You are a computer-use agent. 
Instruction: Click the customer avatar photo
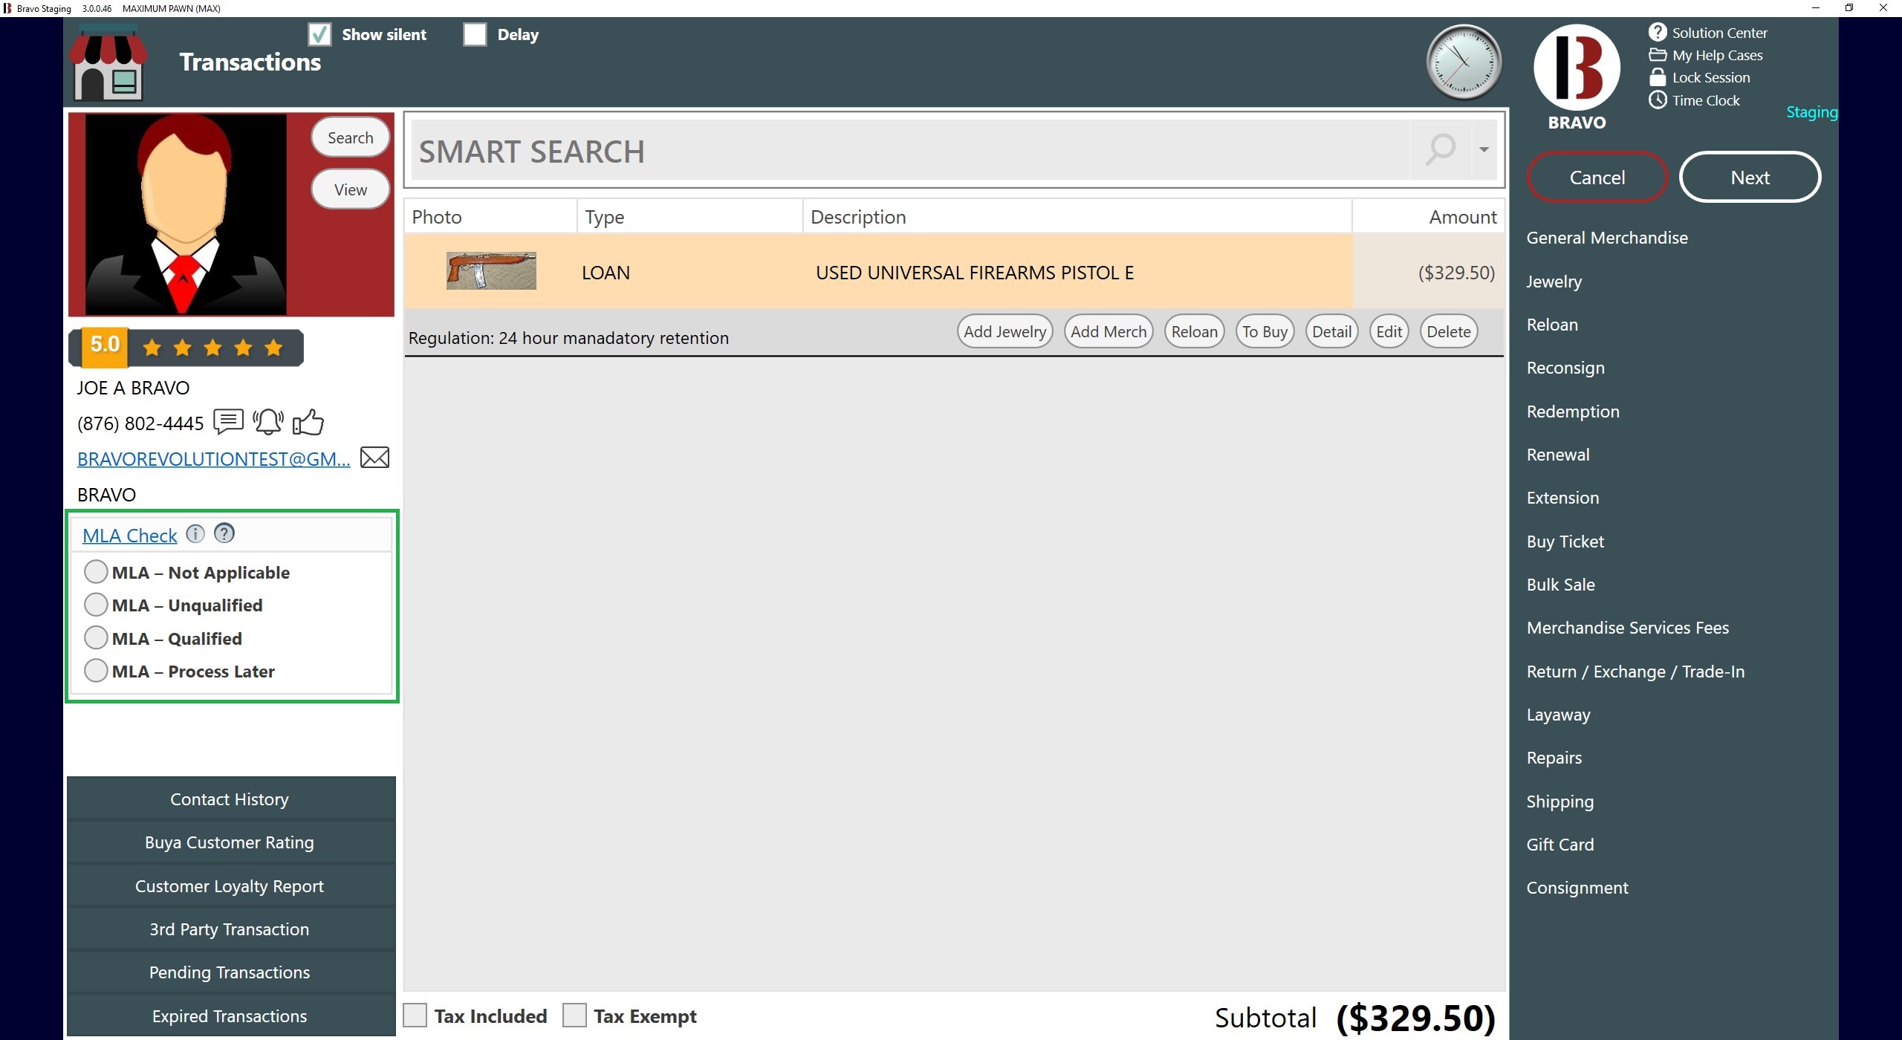click(186, 214)
